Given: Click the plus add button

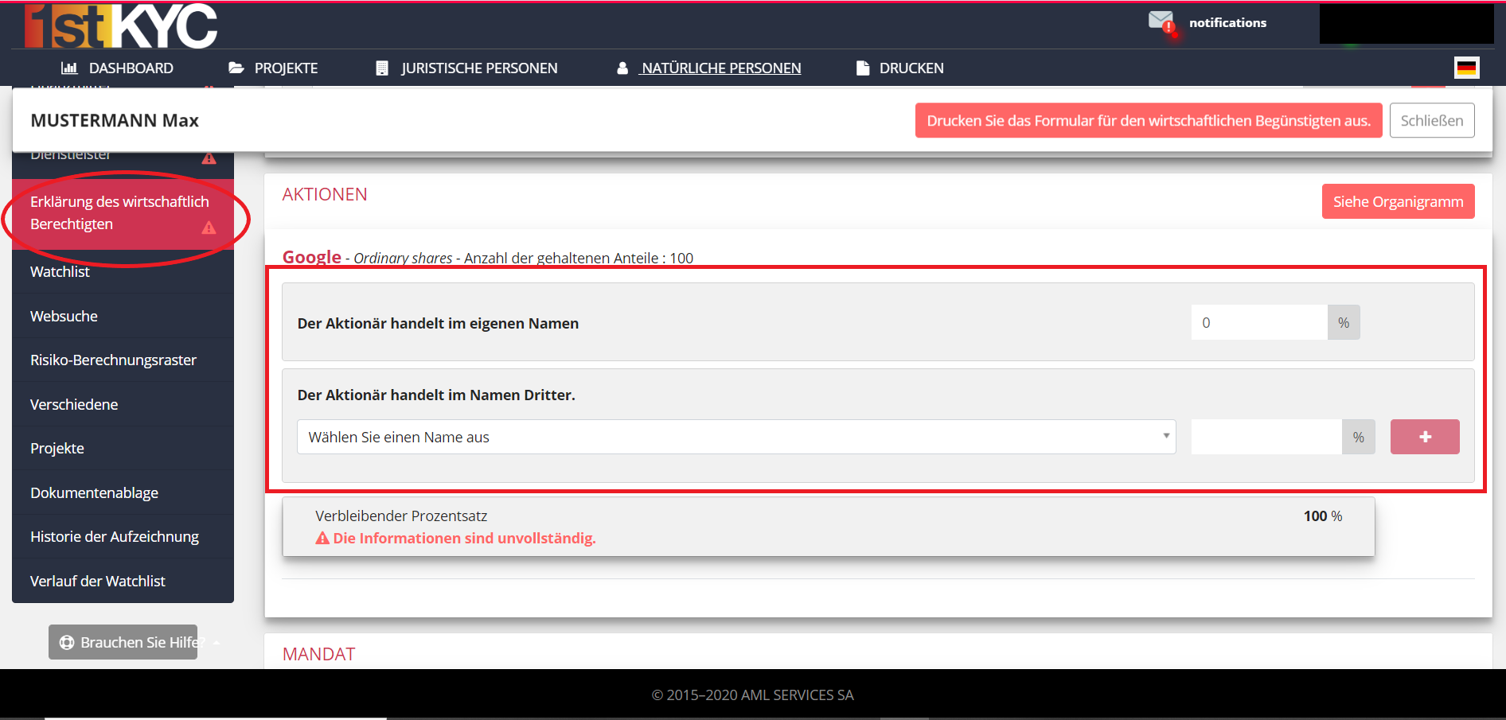Looking at the screenshot, I should click(x=1425, y=437).
